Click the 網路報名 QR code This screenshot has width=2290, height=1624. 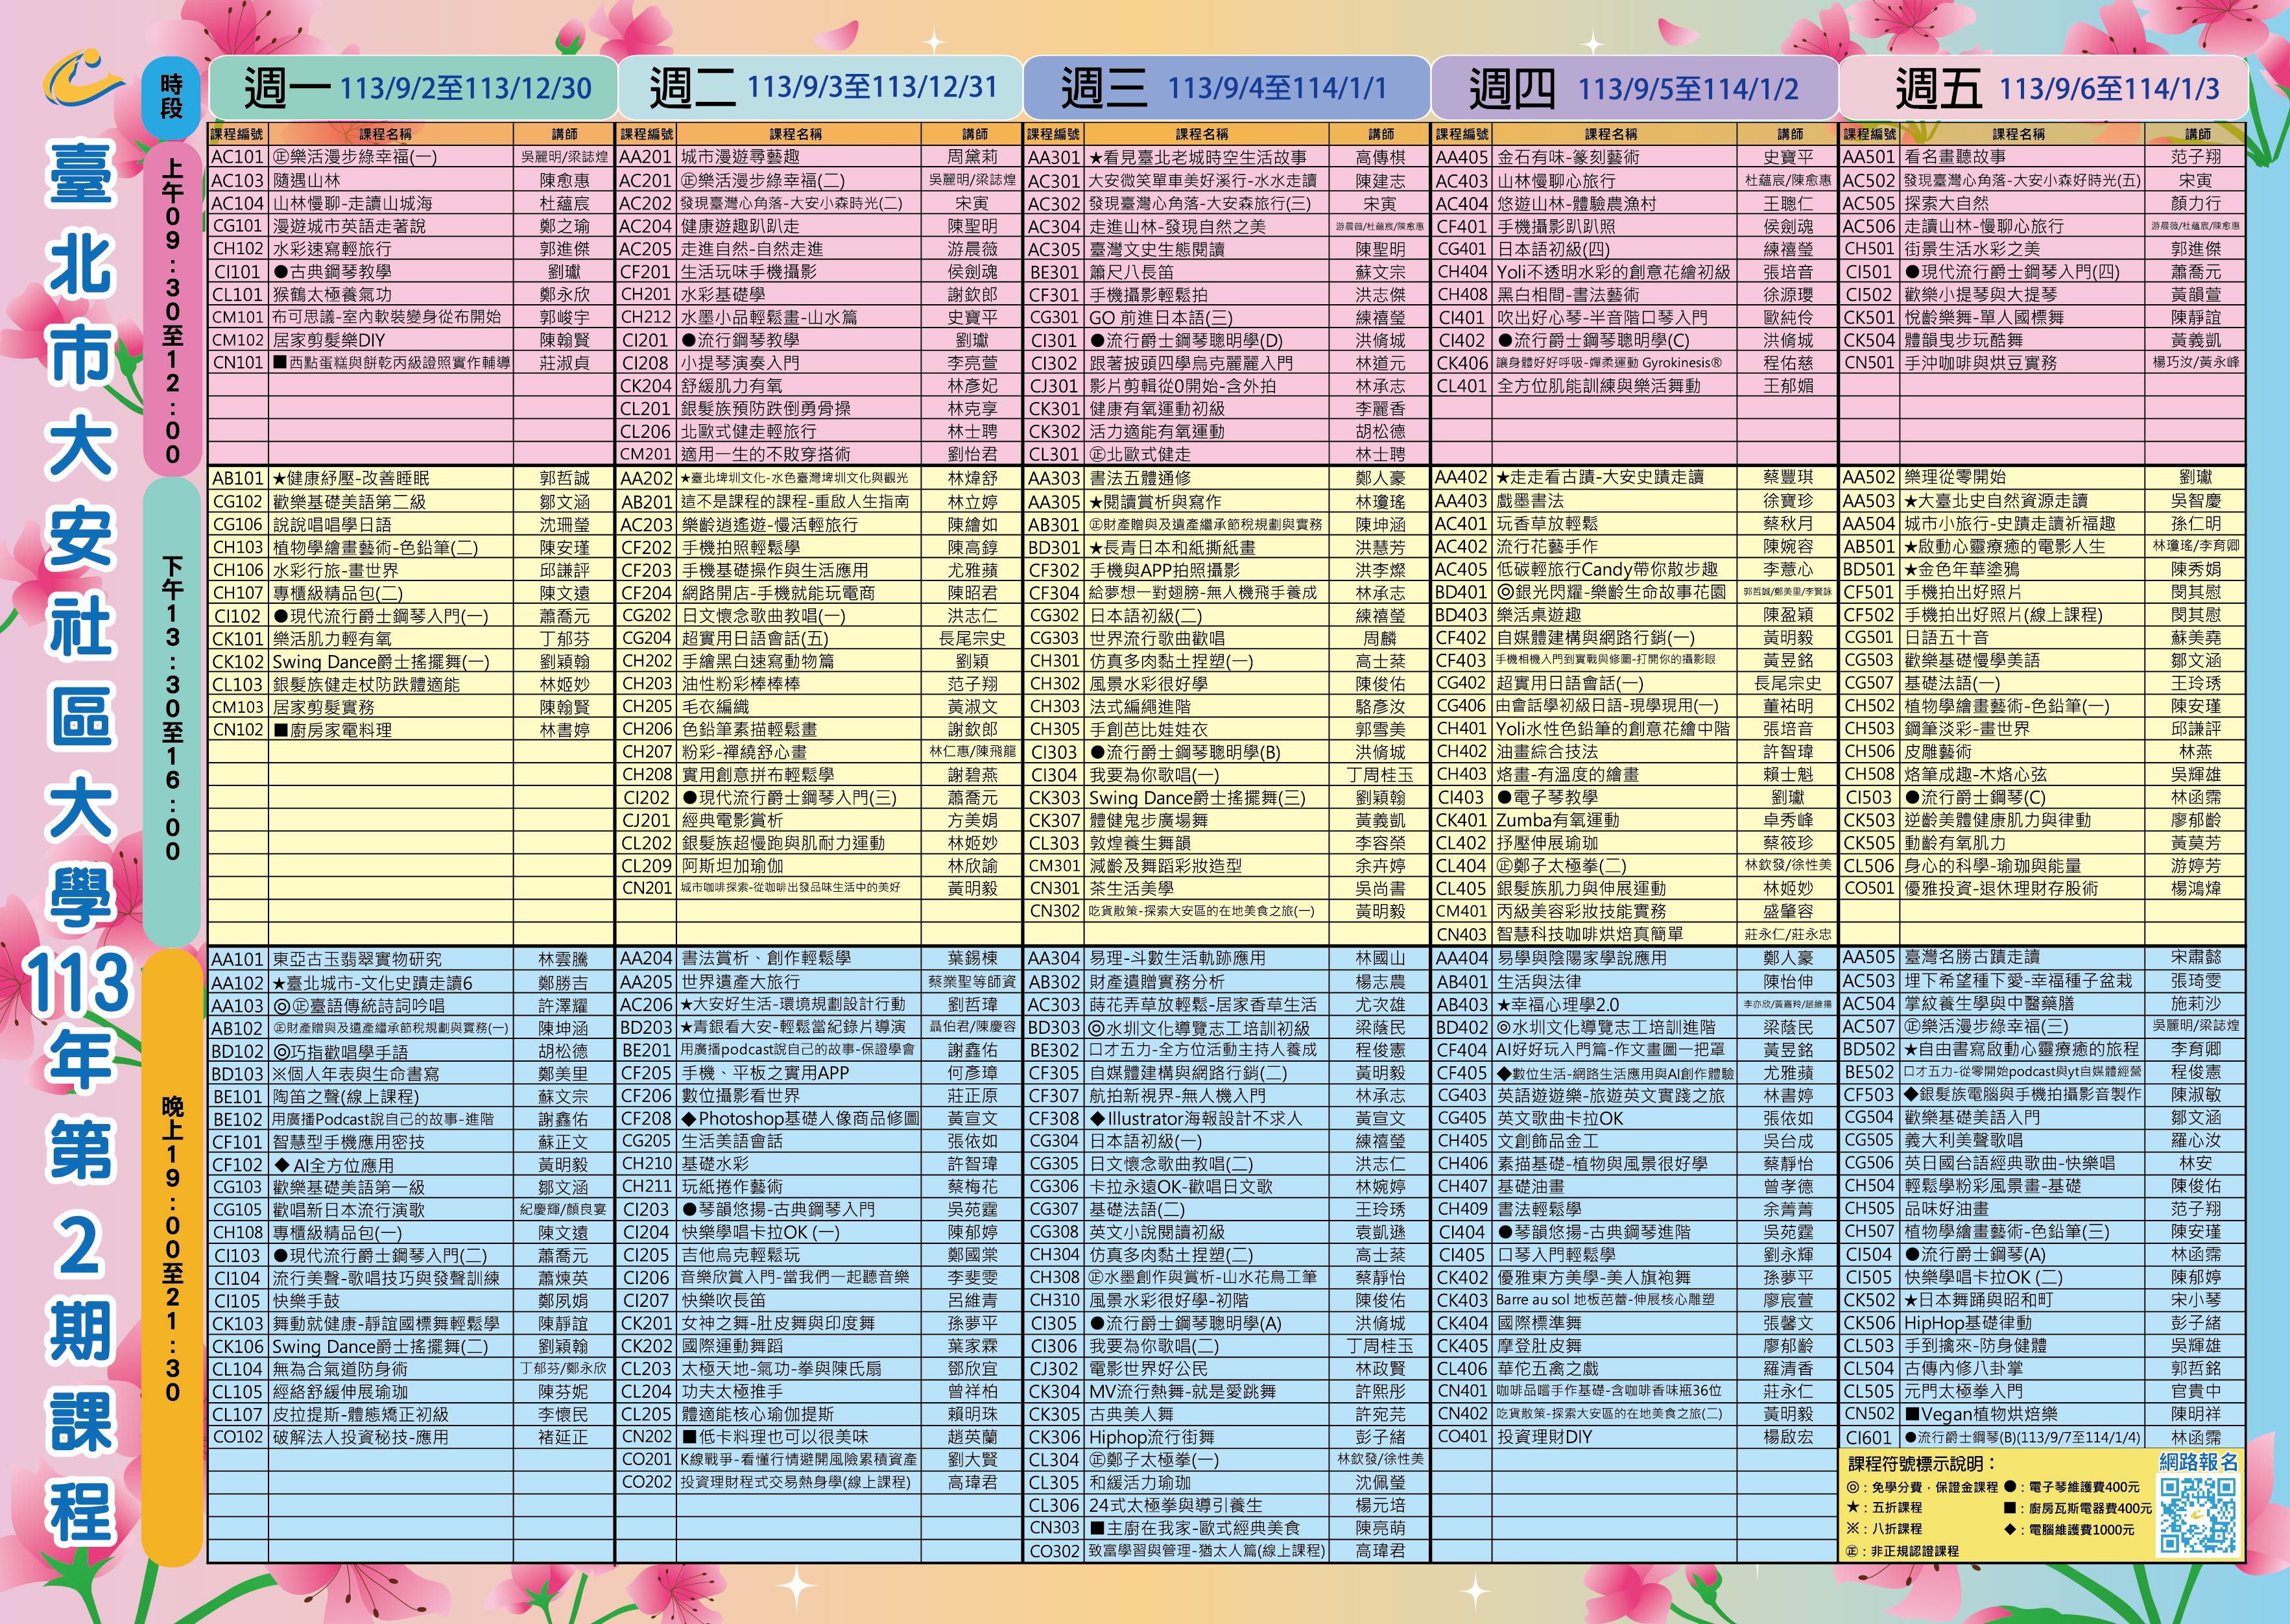(x=2198, y=1516)
